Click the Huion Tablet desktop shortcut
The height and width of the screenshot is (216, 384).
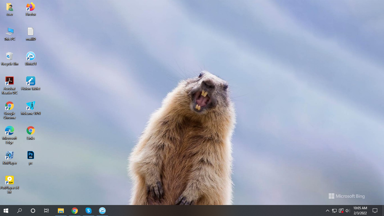[x=30, y=81]
